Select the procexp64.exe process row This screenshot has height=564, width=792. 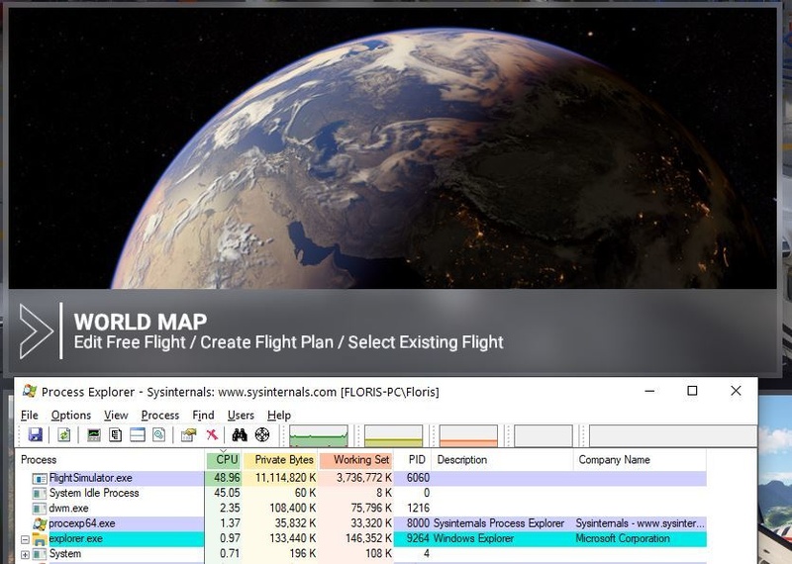click(361, 523)
